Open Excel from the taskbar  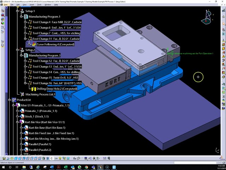pos(66,167)
